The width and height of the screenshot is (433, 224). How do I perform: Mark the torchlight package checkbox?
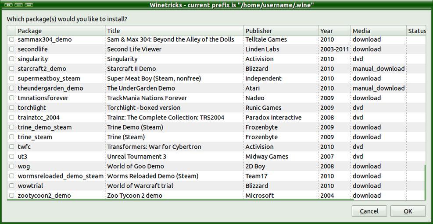click(x=12, y=108)
